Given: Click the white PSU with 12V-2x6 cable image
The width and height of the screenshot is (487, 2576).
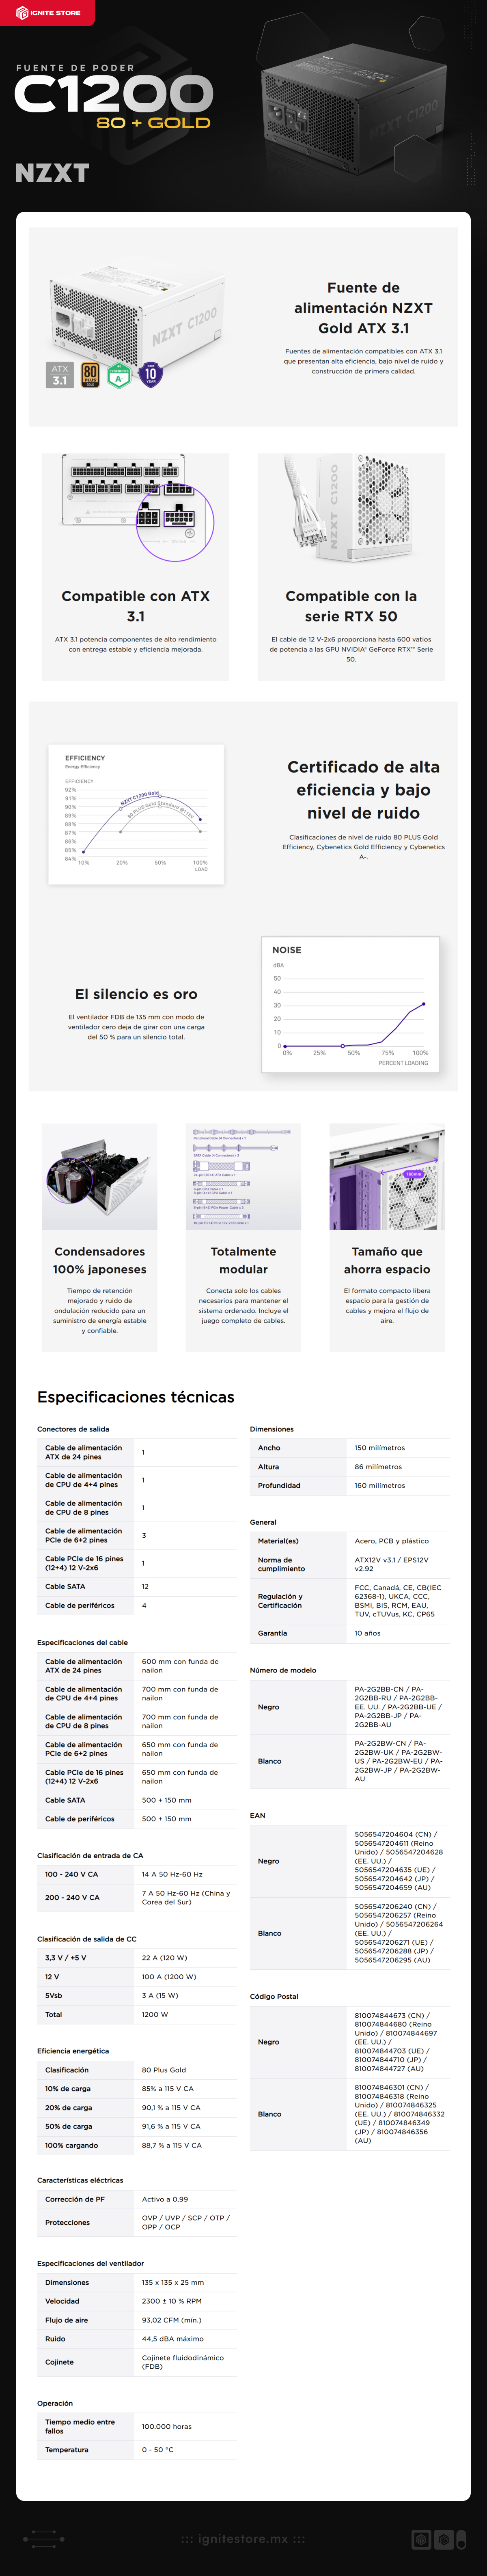Looking at the screenshot, I should coord(351,508).
